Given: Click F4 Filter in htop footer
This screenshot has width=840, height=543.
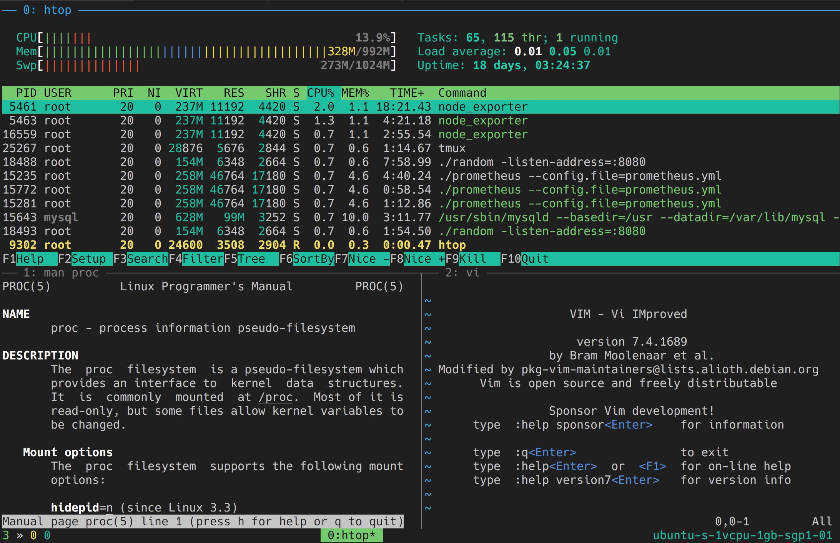Looking at the screenshot, I should coord(203,259).
